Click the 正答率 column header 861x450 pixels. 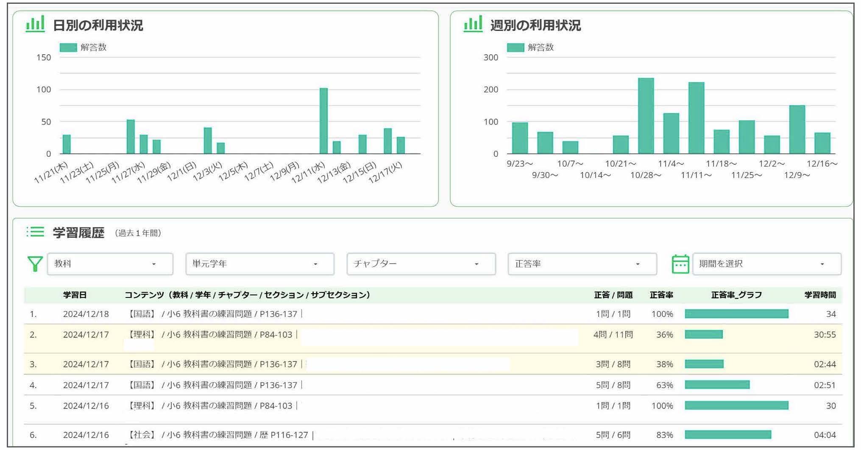pyautogui.click(x=661, y=295)
